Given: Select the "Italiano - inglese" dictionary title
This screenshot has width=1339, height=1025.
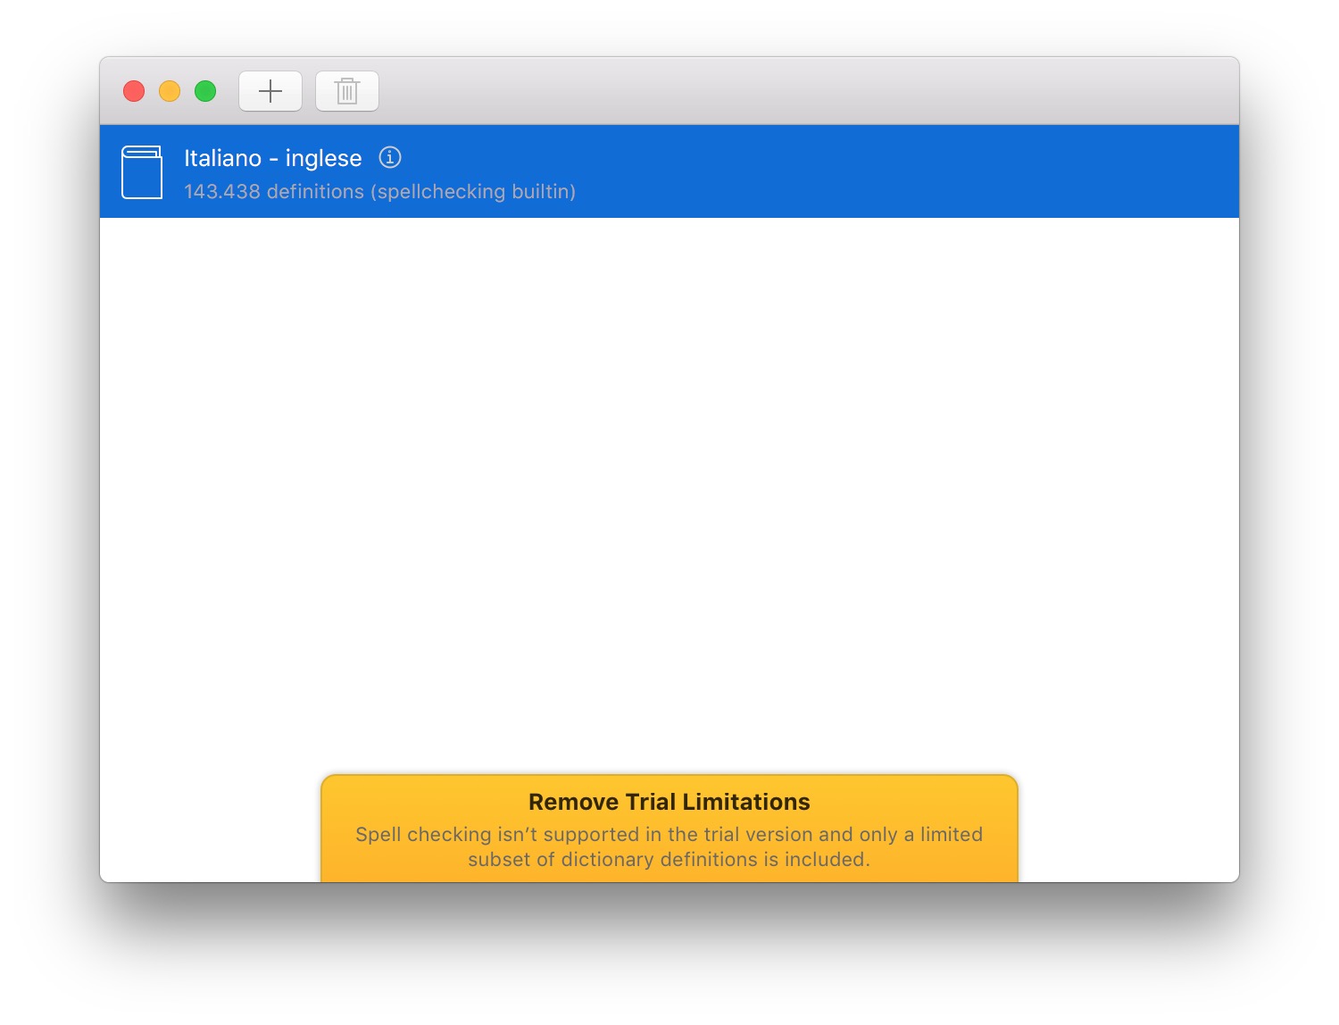Looking at the screenshot, I should click(x=273, y=158).
